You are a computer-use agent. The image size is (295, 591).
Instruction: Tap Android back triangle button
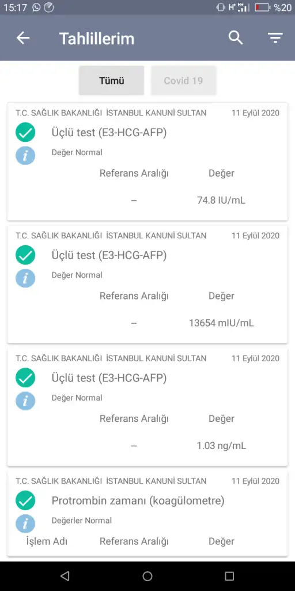coord(65,576)
